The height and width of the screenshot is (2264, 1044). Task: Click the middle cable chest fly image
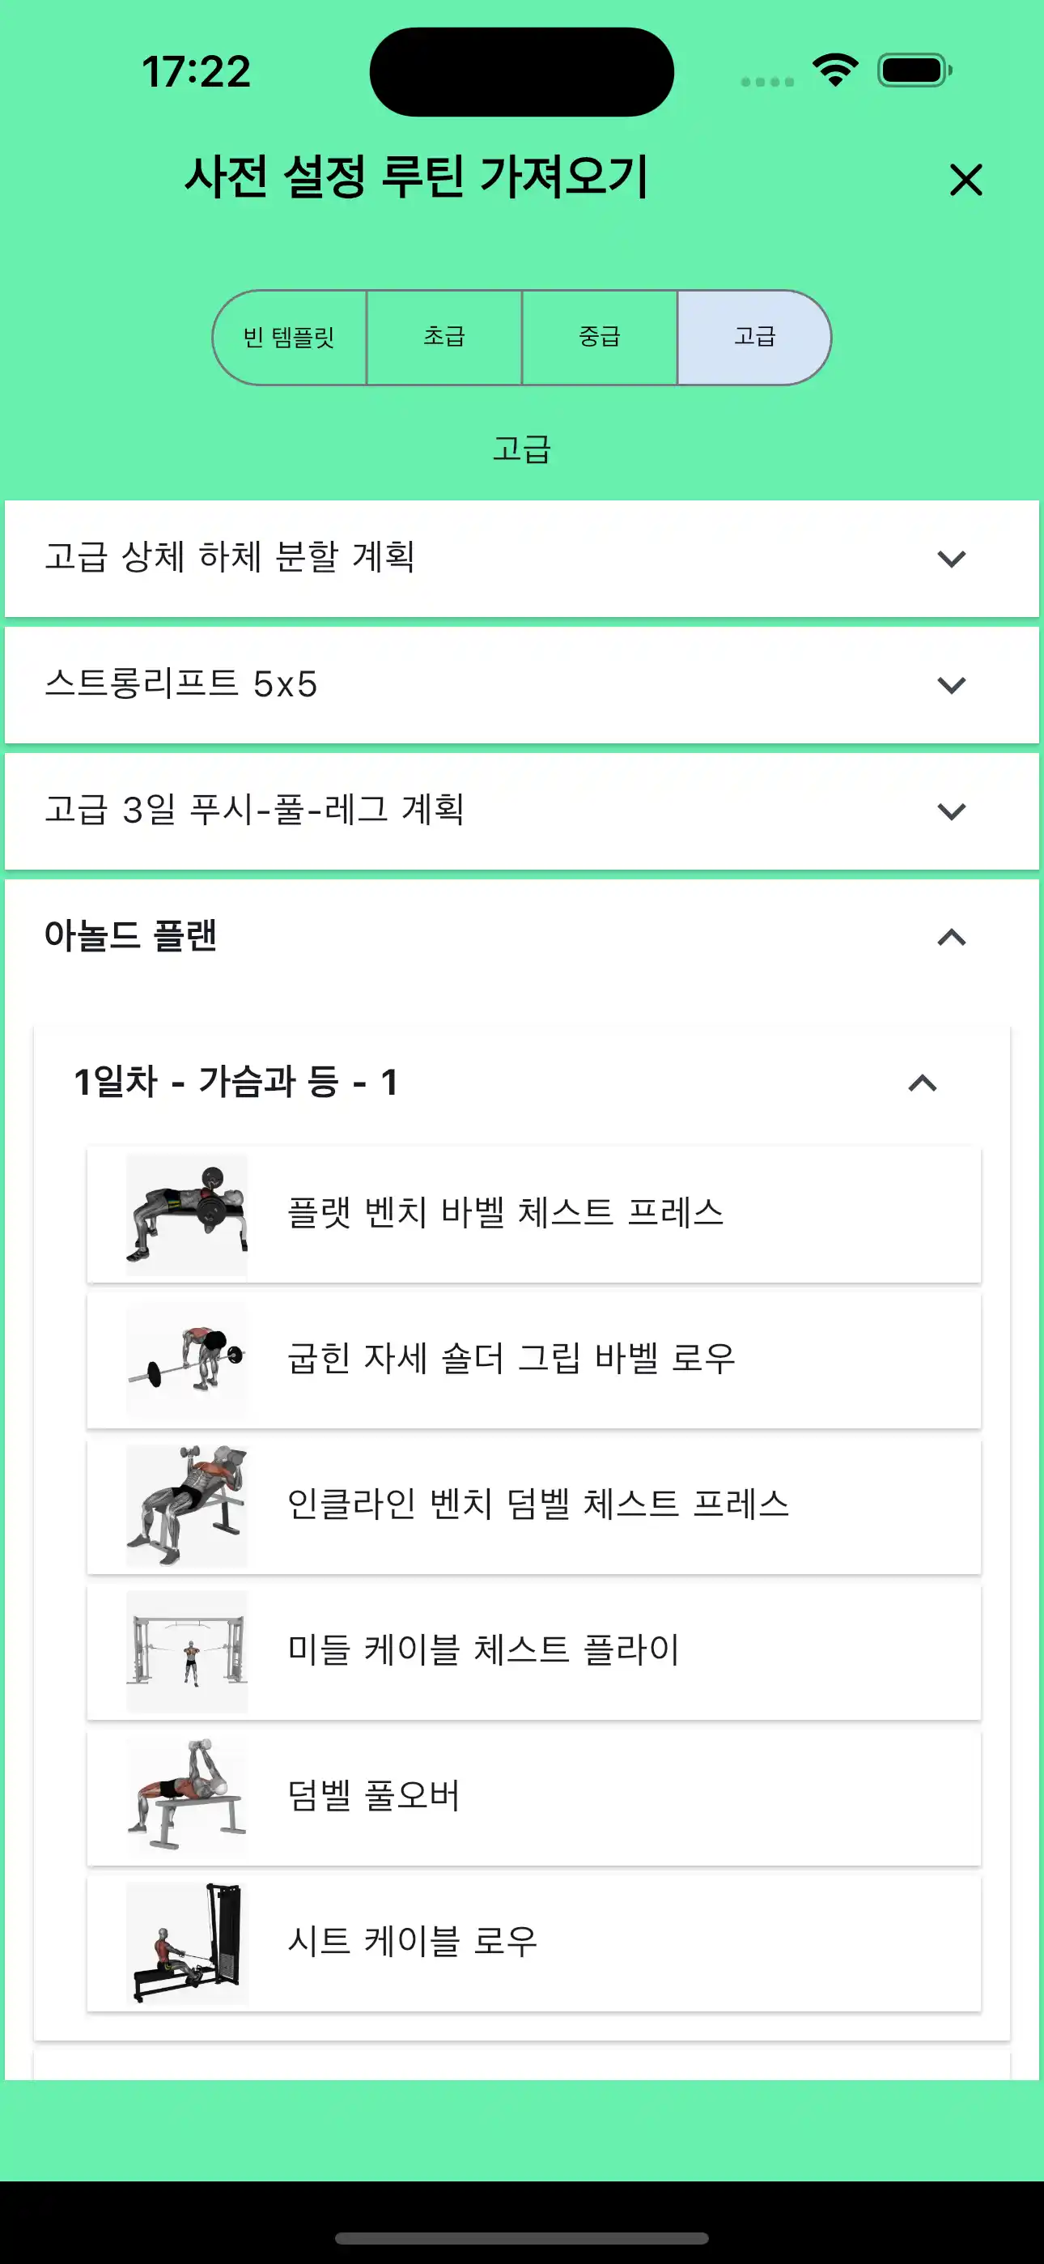click(x=187, y=1650)
